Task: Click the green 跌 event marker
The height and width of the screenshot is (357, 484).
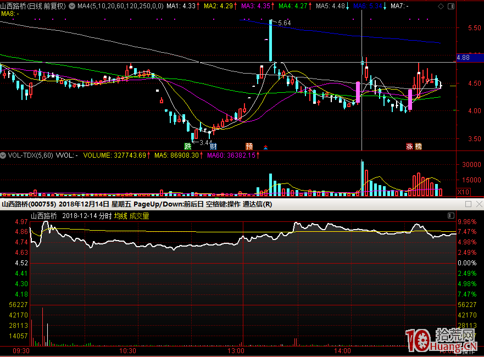Action: (188, 146)
